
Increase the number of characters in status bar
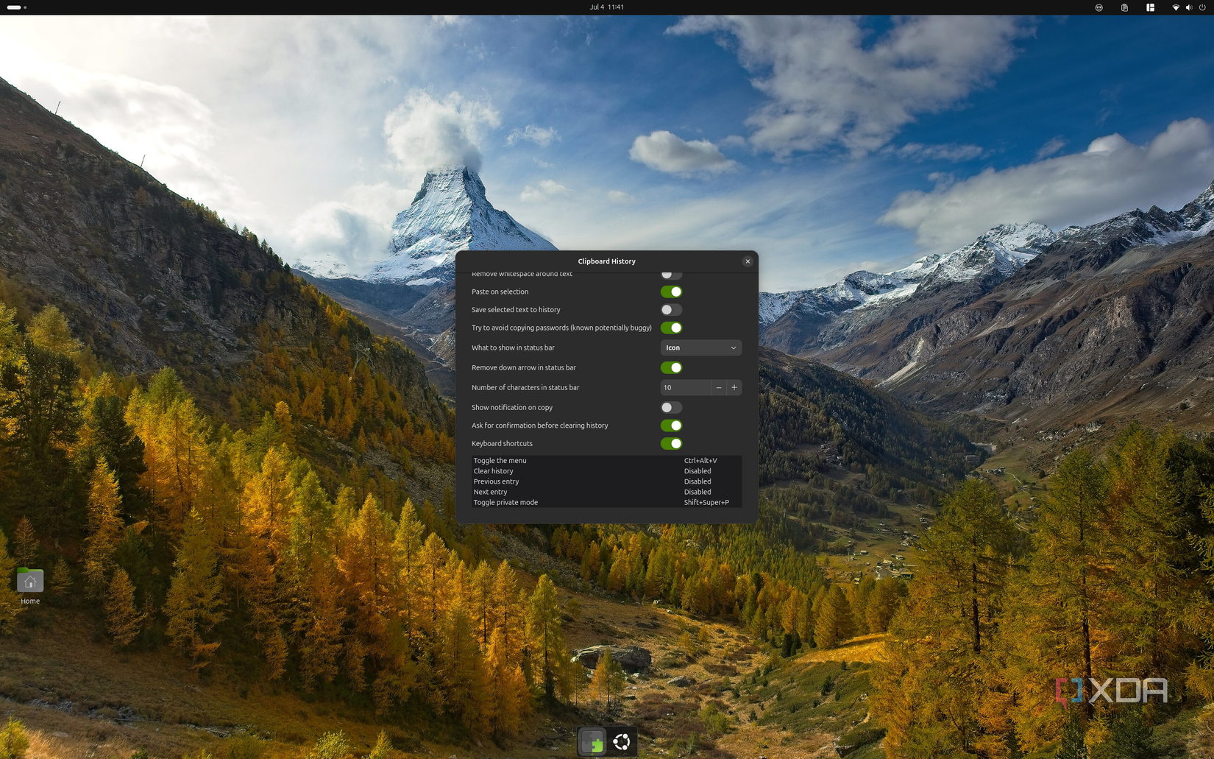(x=734, y=387)
